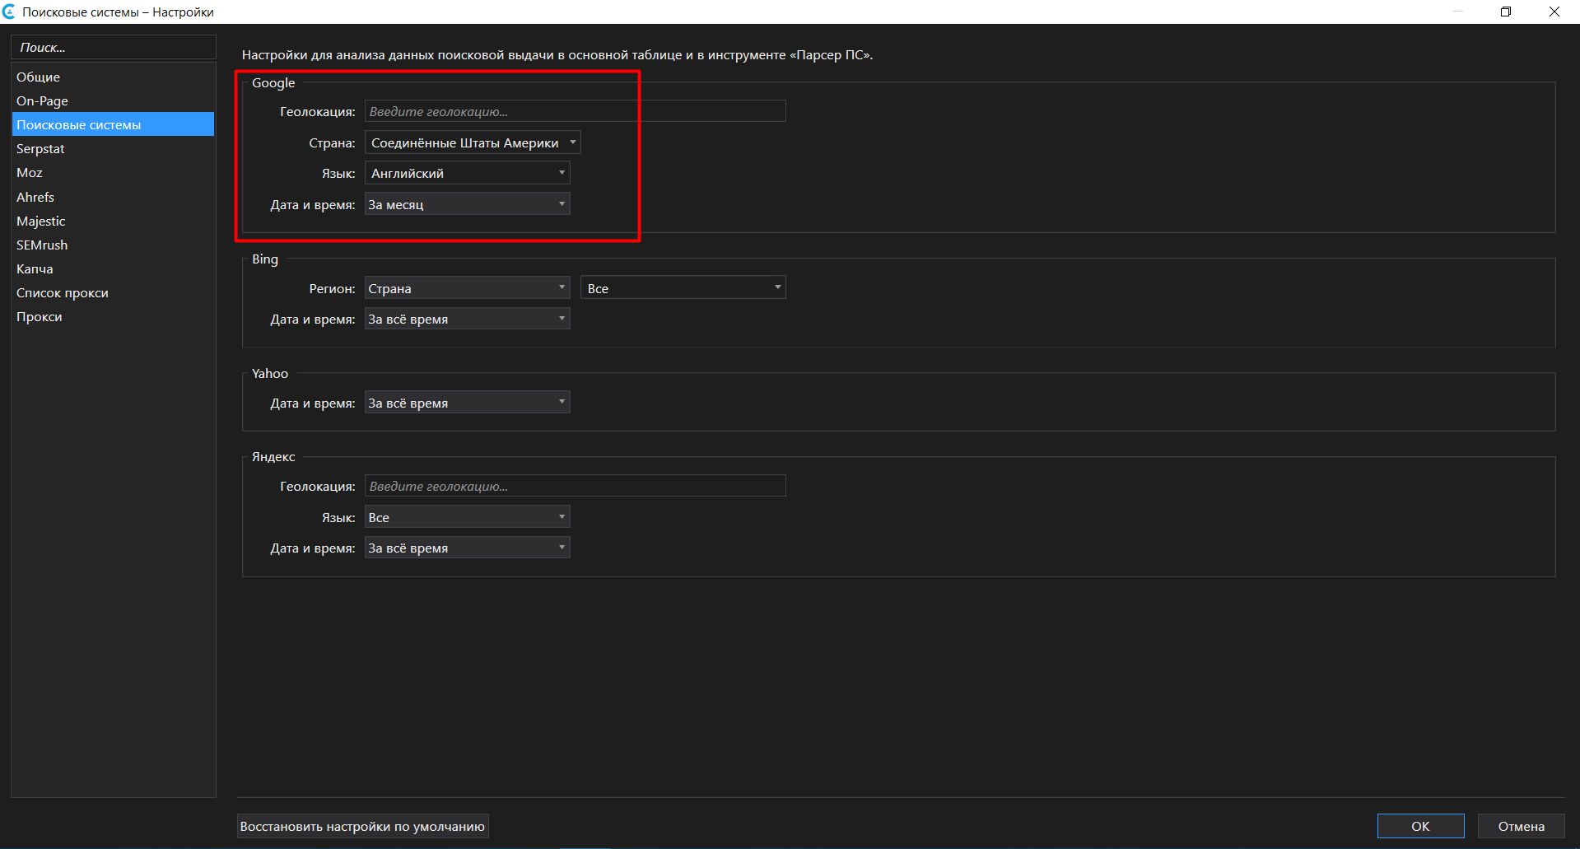This screenshot has width=1580, height=849.
Task: Open the Bing region value dropdown Все
Action: pyautogui.click(x=683, y=288)
